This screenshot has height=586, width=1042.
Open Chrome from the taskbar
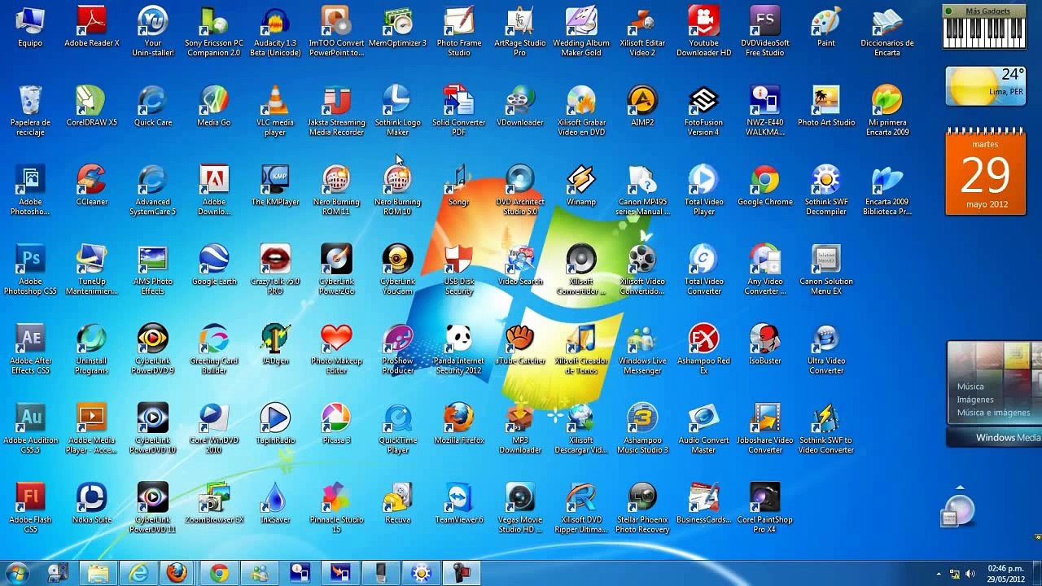(218, 573)
